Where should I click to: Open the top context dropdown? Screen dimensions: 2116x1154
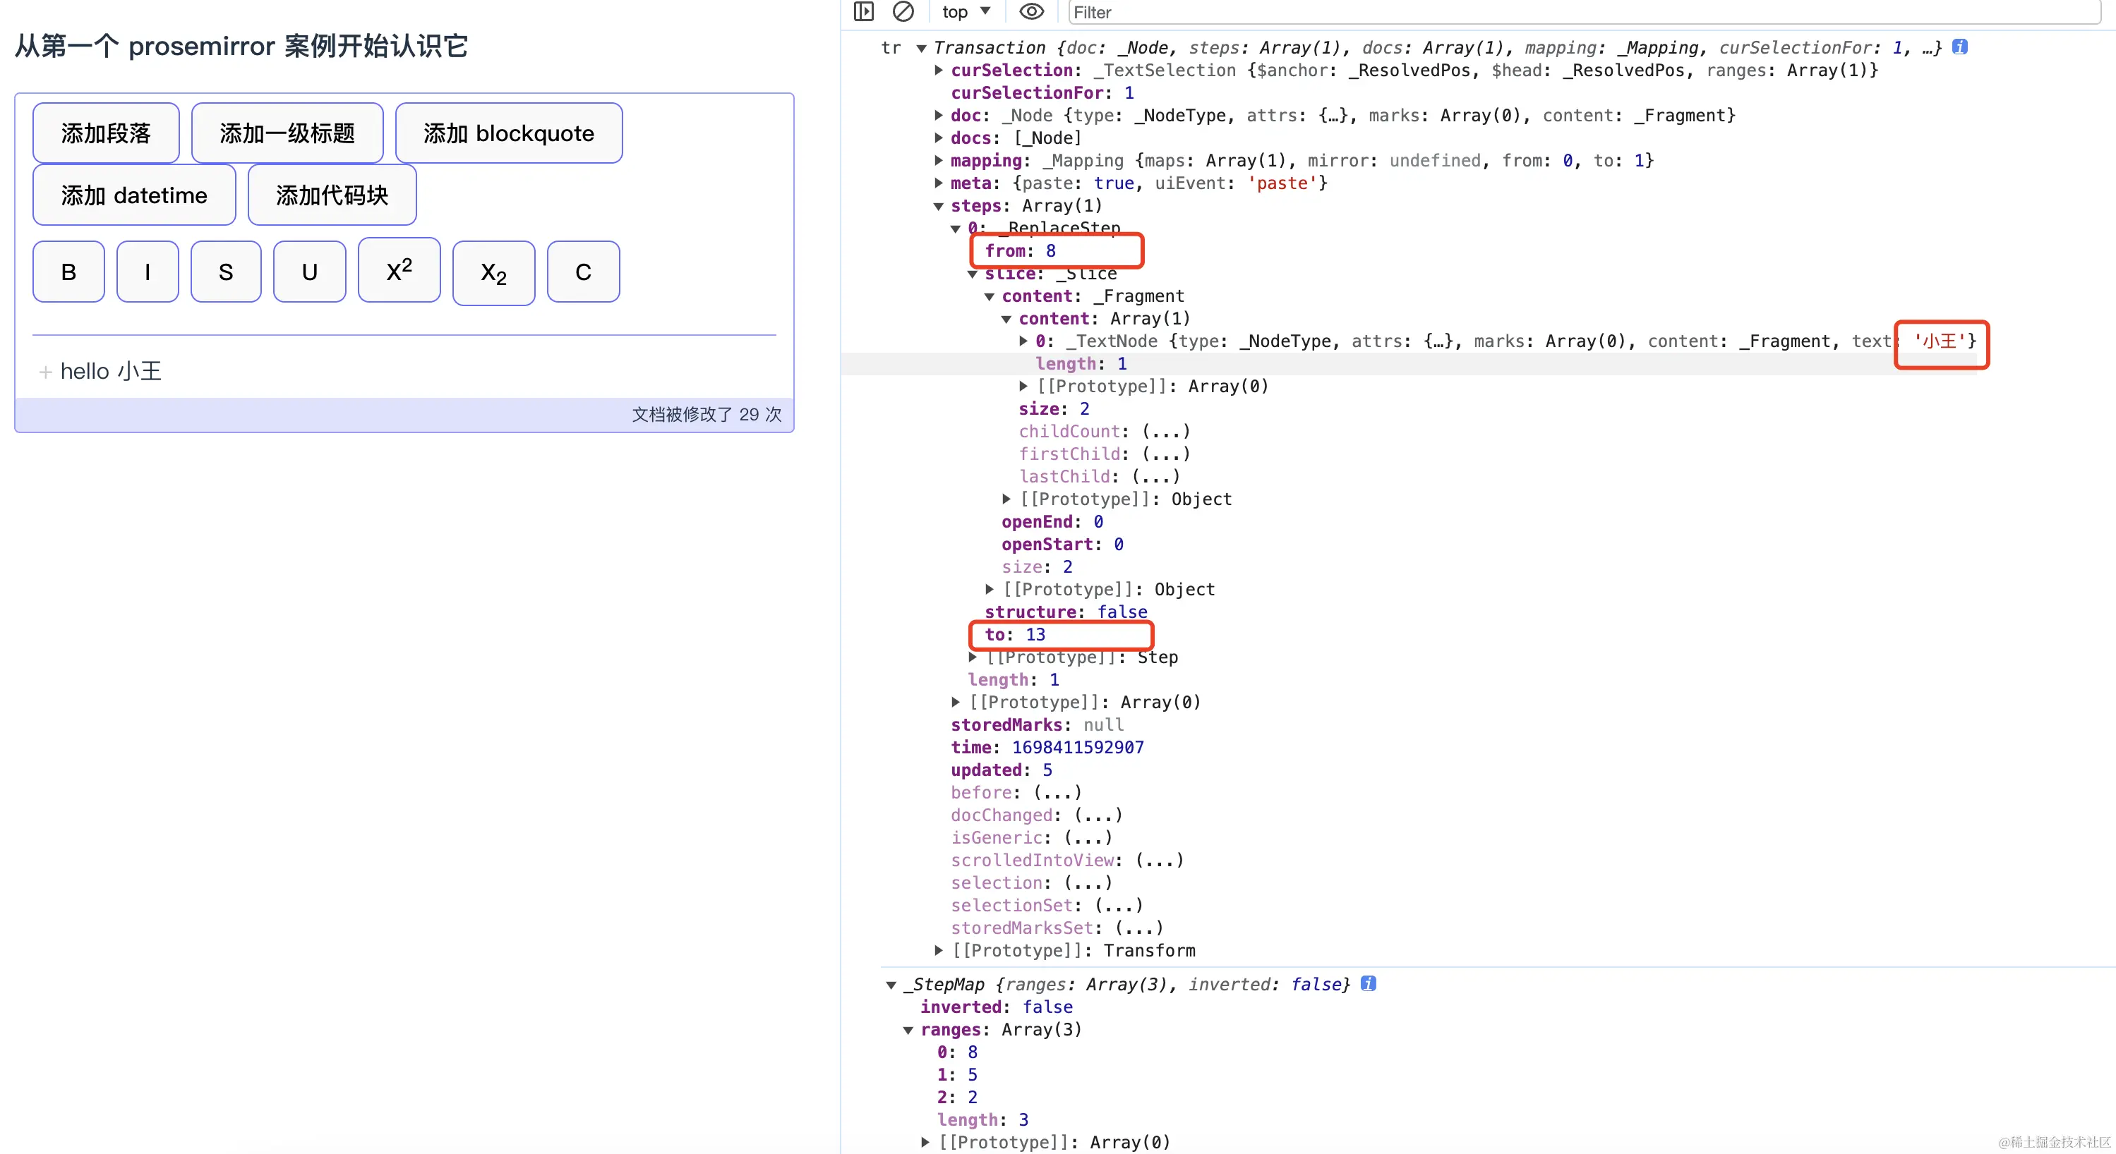[966, 11]
